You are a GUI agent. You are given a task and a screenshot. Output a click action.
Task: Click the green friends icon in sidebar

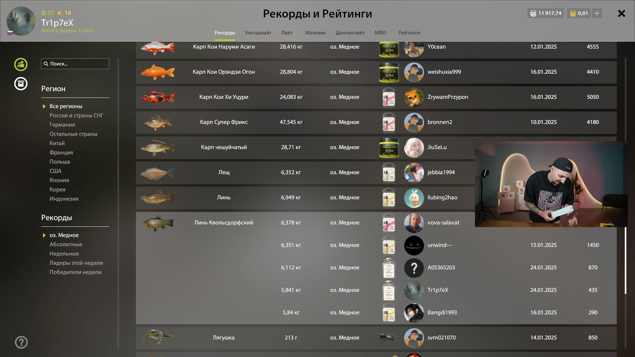(x=21, y=64)
